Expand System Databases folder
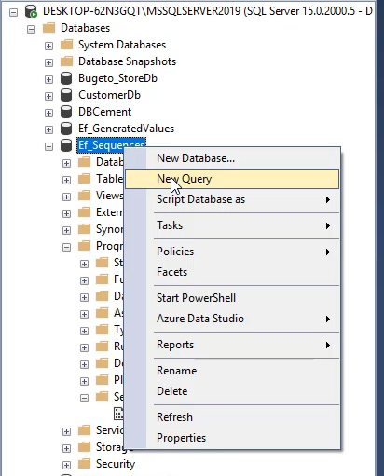Image resolution: width=384 pixels, height=476 pixels. (x=48, y=47)
